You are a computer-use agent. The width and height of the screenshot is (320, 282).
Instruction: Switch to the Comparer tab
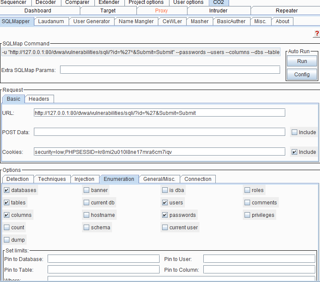pos(77,2)
